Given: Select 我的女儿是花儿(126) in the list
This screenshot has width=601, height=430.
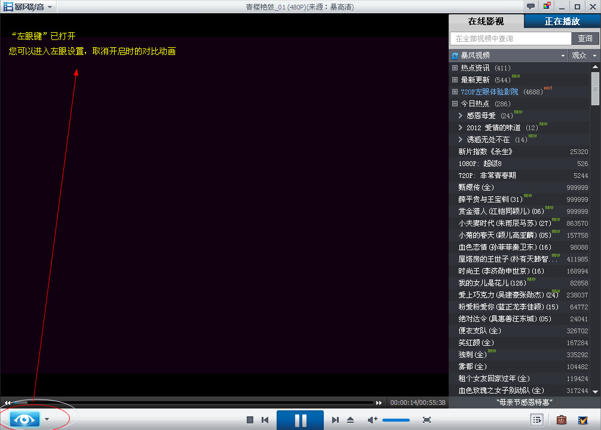Looking at the screenshot, I should pos(520,283).
